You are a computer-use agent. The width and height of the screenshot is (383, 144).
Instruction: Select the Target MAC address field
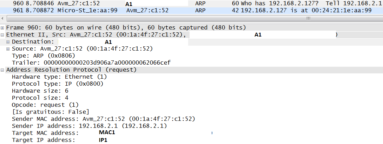click(45, 133)
